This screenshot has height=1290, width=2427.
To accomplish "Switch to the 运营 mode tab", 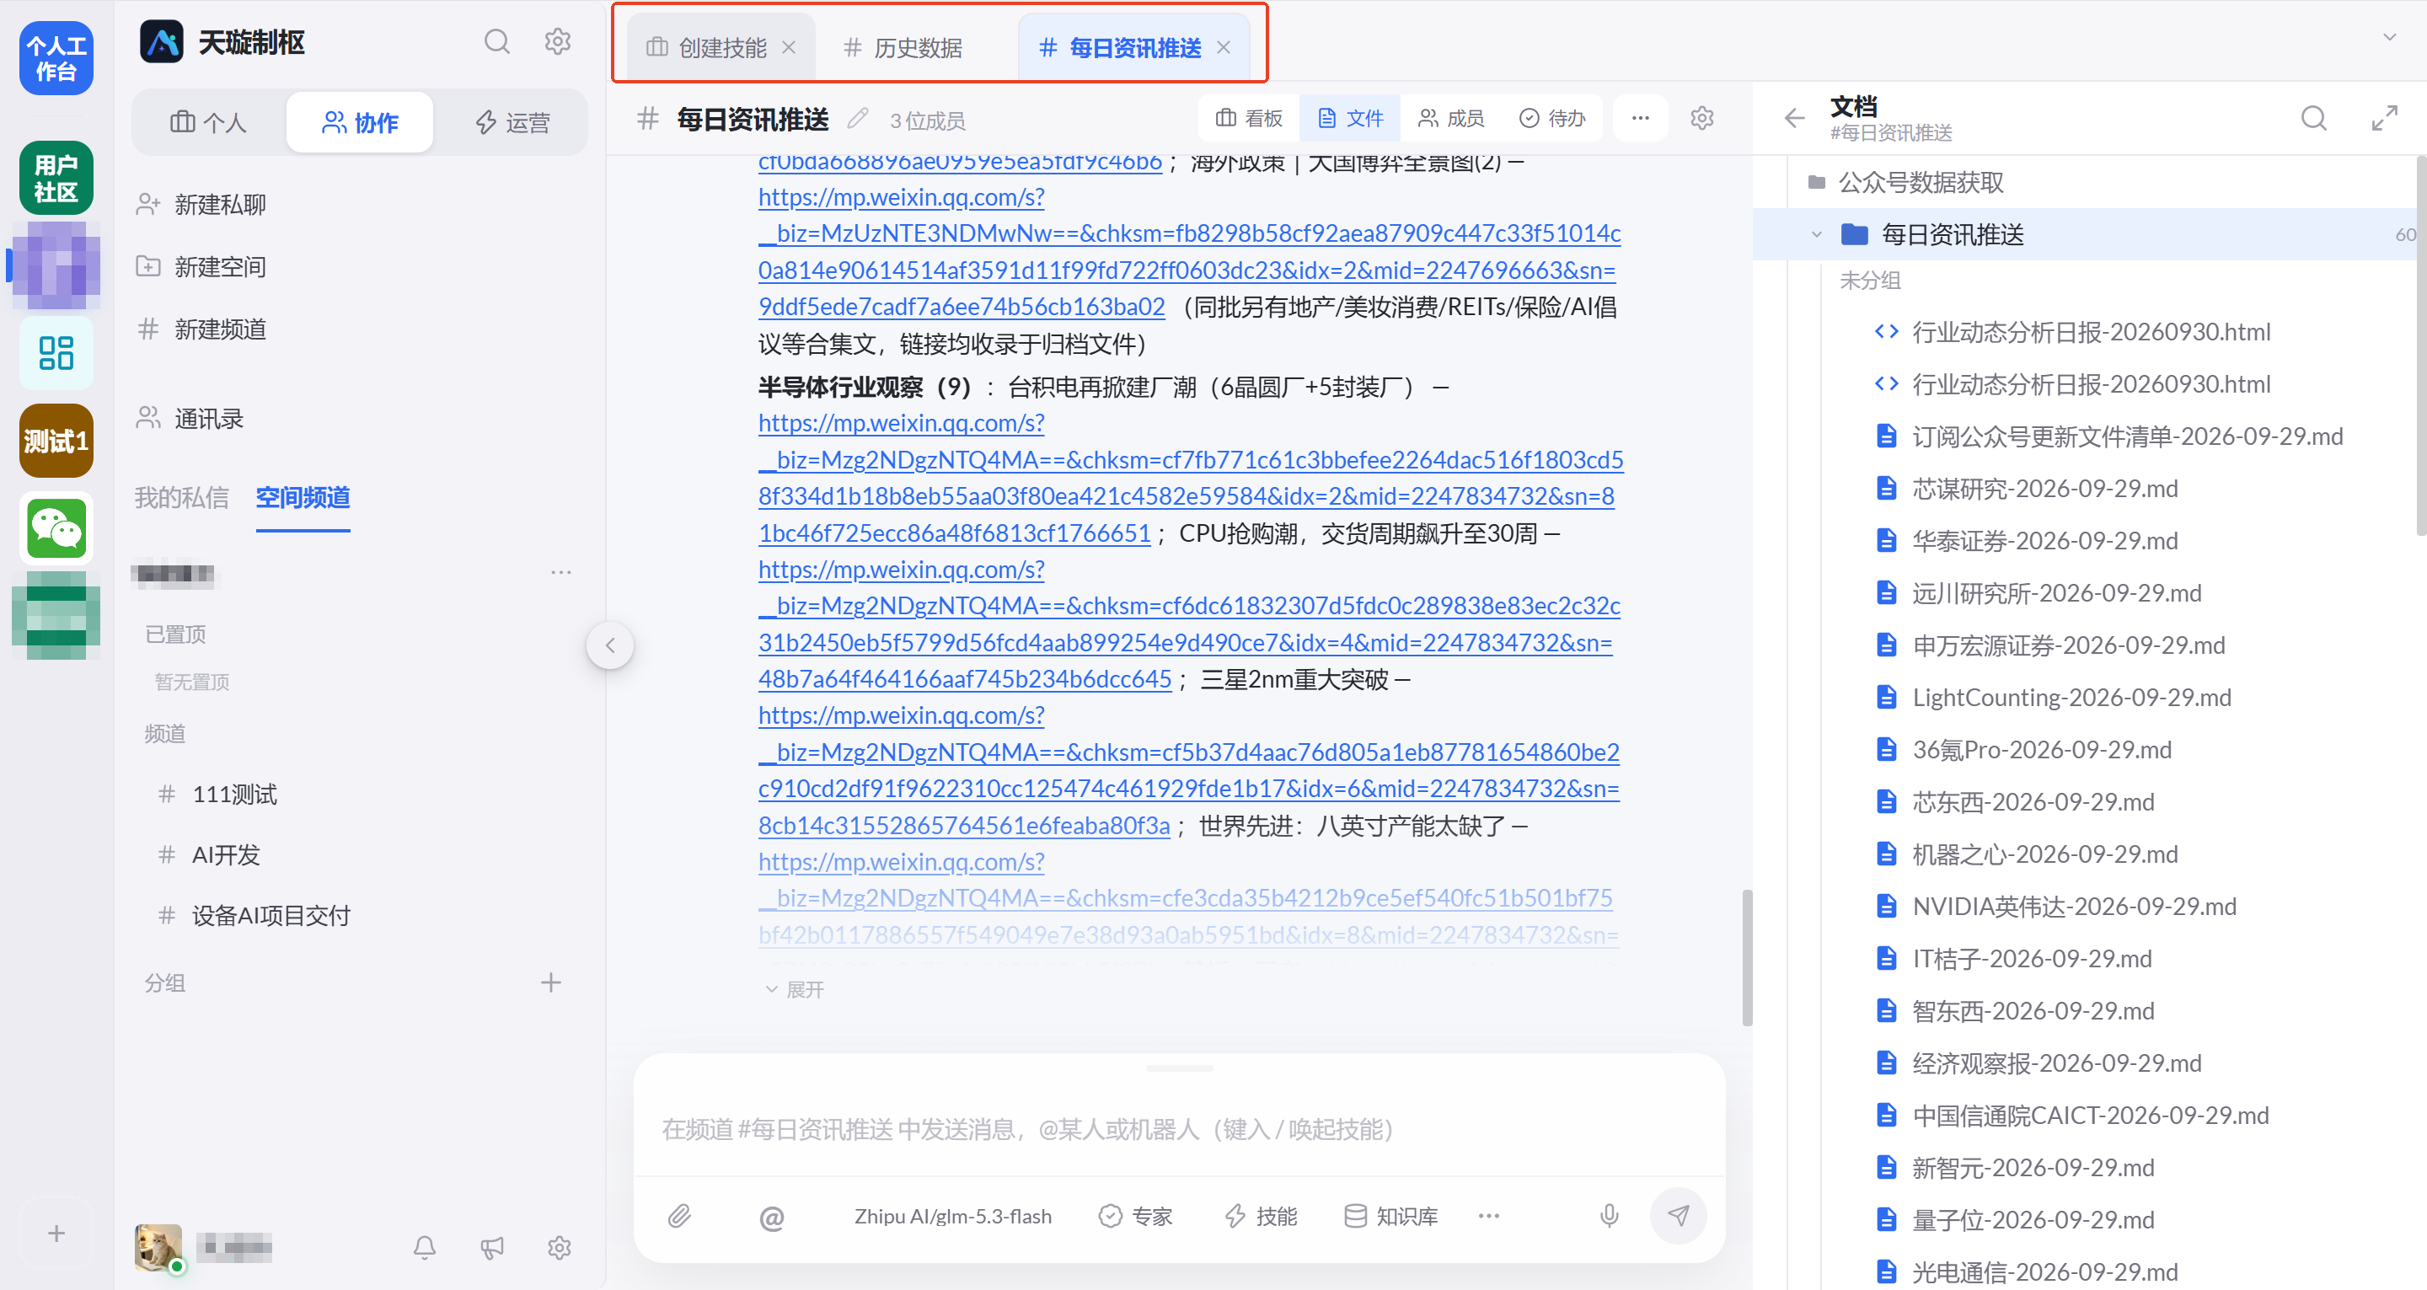I will point(512,122).
